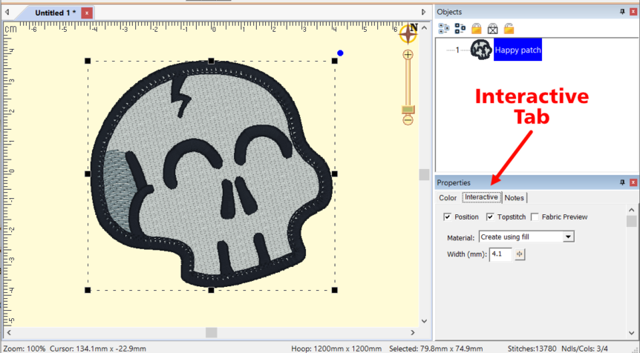Switch to the Color tab
640x353 pixels.
[x=448, y=198]
